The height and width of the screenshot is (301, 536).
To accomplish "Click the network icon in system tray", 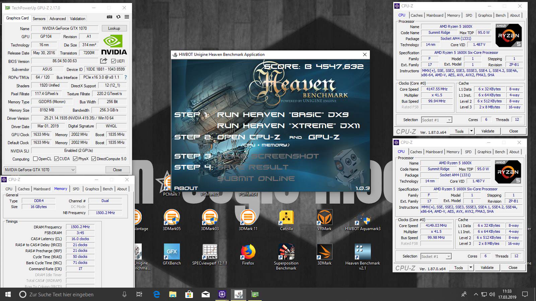I will click(x=484, y=294).
